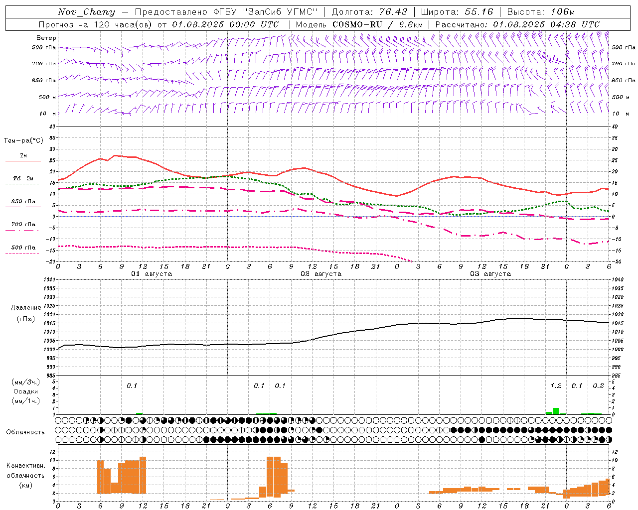Click the "Конвективн." convective cloud label

click(25, 466)
